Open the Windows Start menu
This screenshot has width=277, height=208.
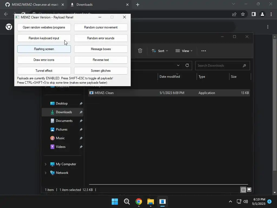coord(115,201)
